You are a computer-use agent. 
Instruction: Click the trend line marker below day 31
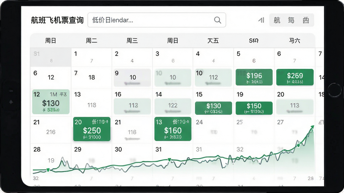click(x=169, y=160)
